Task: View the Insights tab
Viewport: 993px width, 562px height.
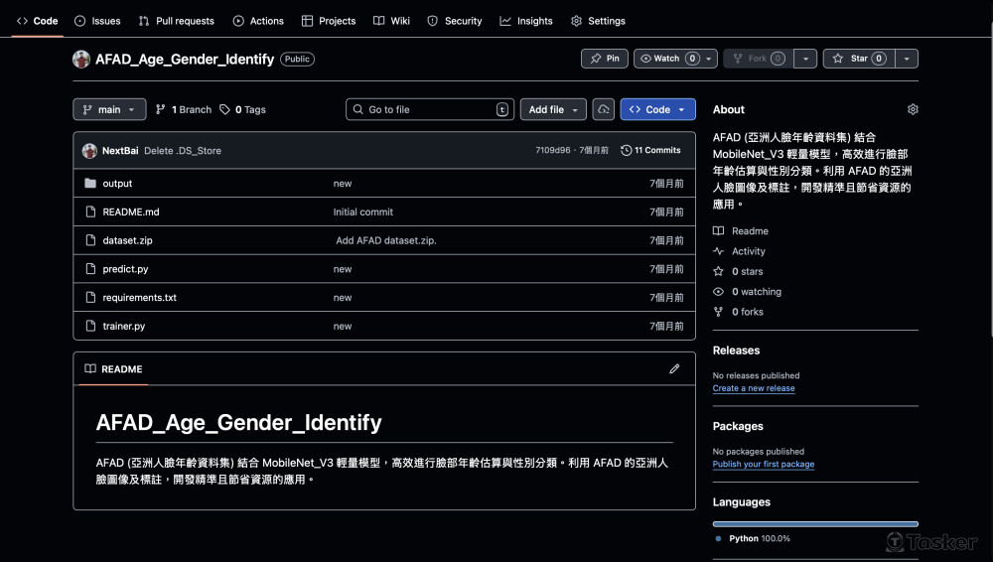Action: pos(526,21)
